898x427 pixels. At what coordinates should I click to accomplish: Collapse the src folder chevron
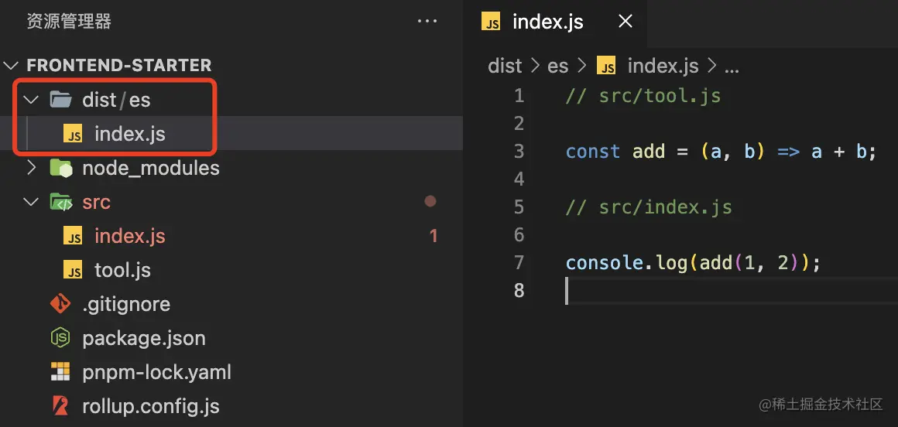[31, 202]
